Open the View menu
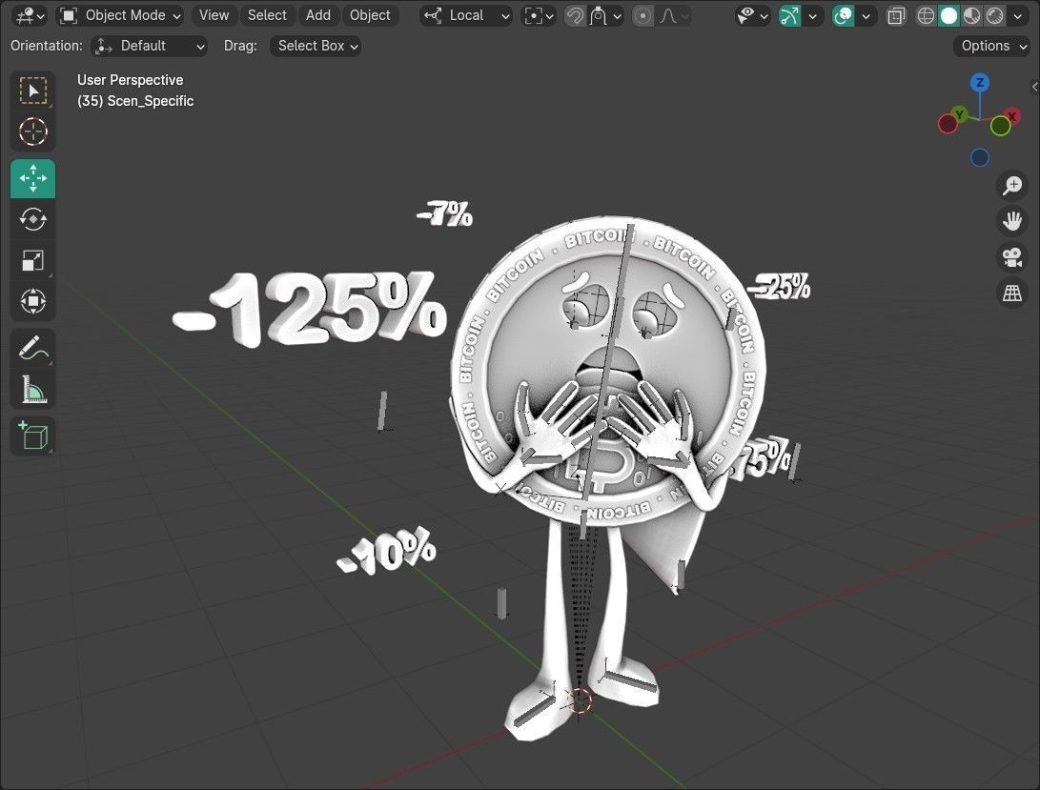 pos(214,15)
